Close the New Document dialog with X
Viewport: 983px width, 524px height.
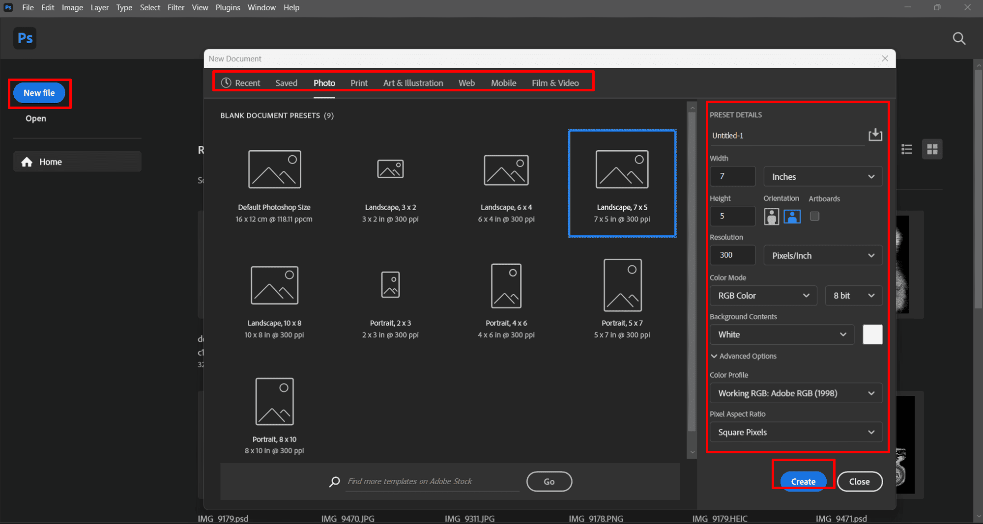coord(885,58)
